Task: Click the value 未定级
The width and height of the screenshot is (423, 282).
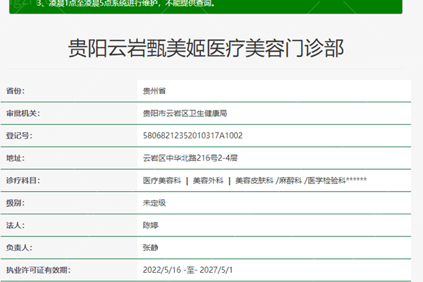Action: tap(154, 203)
